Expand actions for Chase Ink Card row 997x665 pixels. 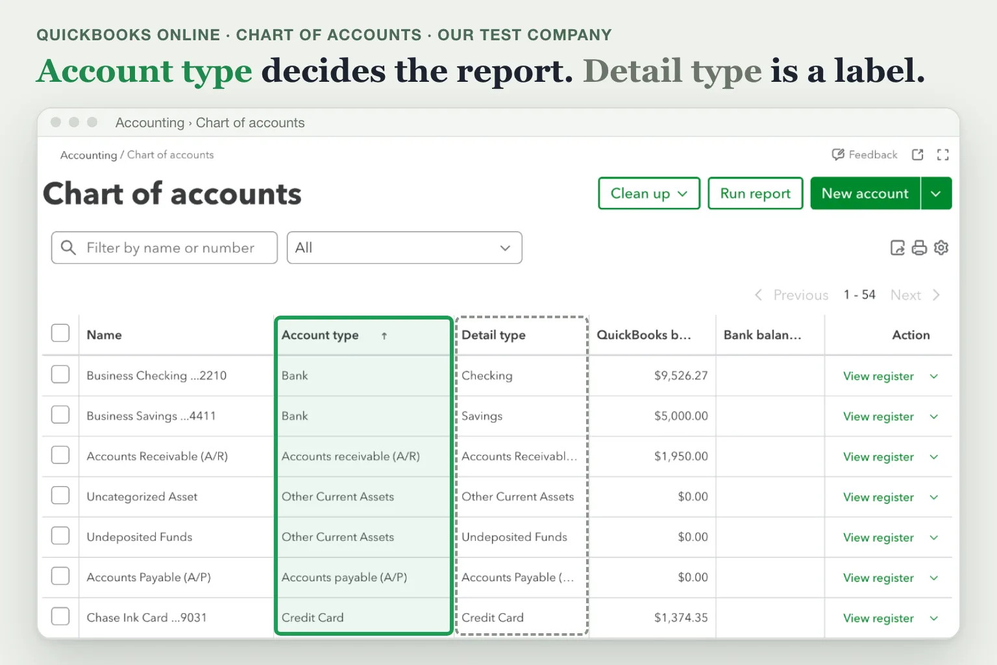click(934, 618)
